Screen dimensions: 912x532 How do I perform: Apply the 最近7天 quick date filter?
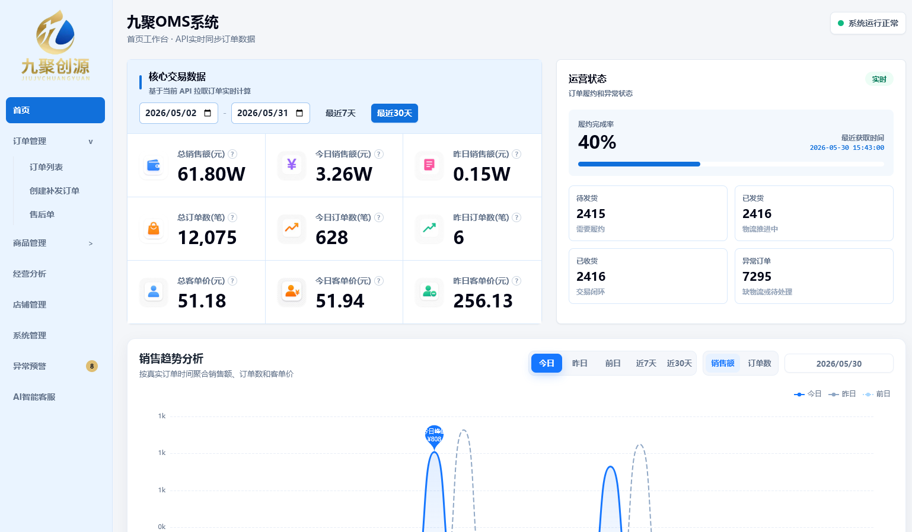(340, 113)
